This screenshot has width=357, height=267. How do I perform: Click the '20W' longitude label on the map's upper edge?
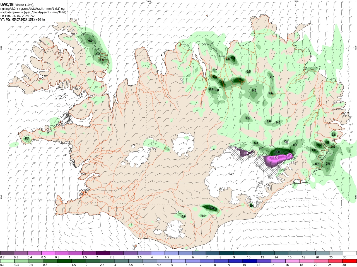coord(148,1)
